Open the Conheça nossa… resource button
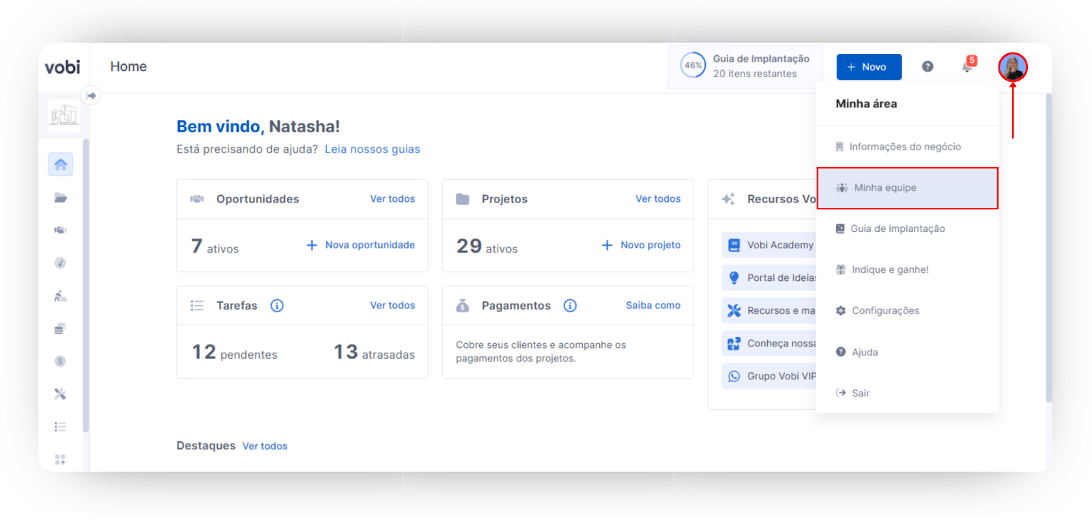This screenshot has height=532, width=1092. point(770,343)
